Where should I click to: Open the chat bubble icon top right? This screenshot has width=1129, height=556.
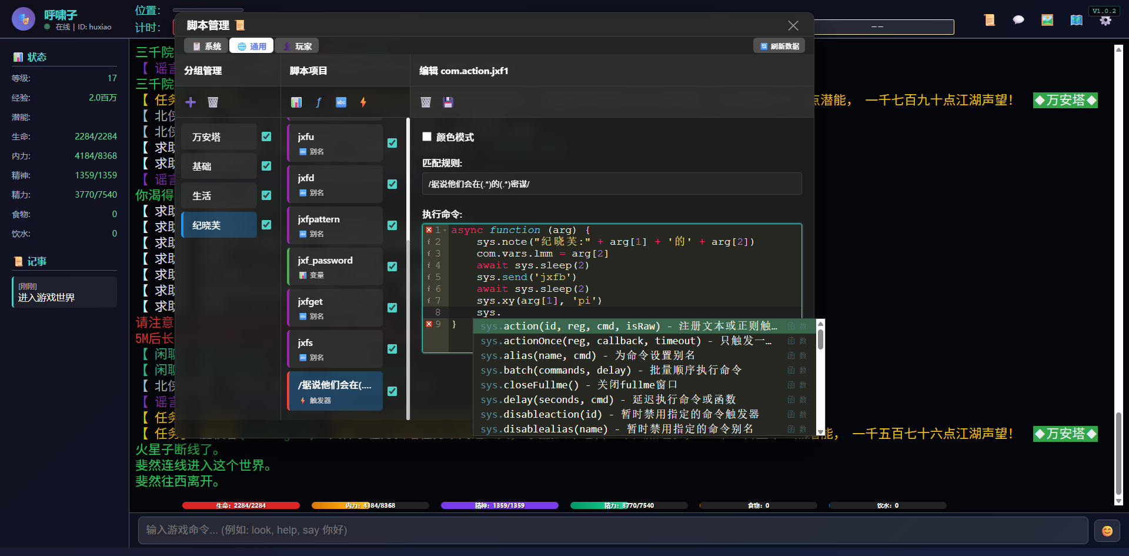pos(1018,19)
